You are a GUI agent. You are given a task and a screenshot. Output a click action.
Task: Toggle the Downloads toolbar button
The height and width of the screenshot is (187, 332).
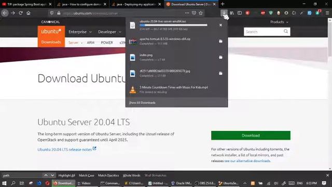pyautogui.click(x=224, y=13)
